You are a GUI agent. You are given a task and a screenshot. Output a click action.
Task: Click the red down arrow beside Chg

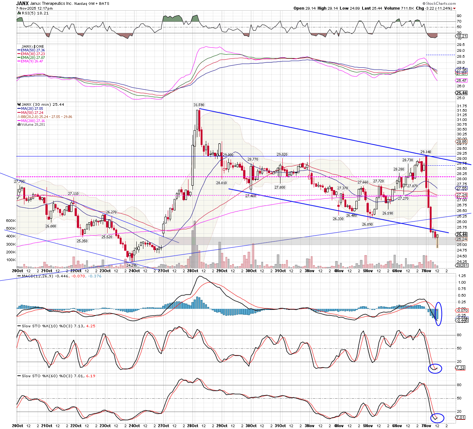click(x=454, y=8)
